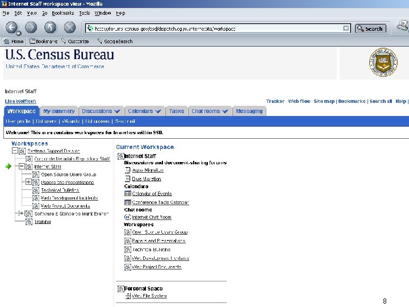The height and width of the screenshot is (307, 409).
Task: Switch to the Messaging tab
Action: (249, 111)
